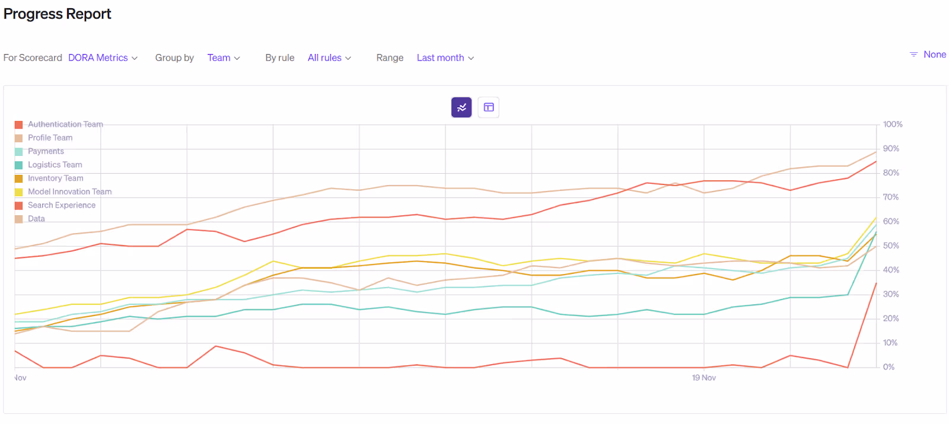Toggle Inventory Team legend entry
This screenshot has height=424, width=949.
tap(49, 178)
